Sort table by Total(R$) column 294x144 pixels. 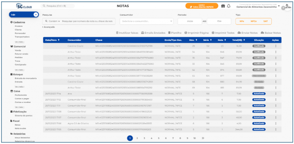[238, 40]
